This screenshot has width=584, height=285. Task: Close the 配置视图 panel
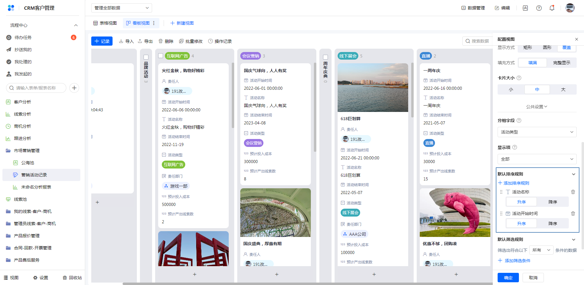[x=576, y=39]
